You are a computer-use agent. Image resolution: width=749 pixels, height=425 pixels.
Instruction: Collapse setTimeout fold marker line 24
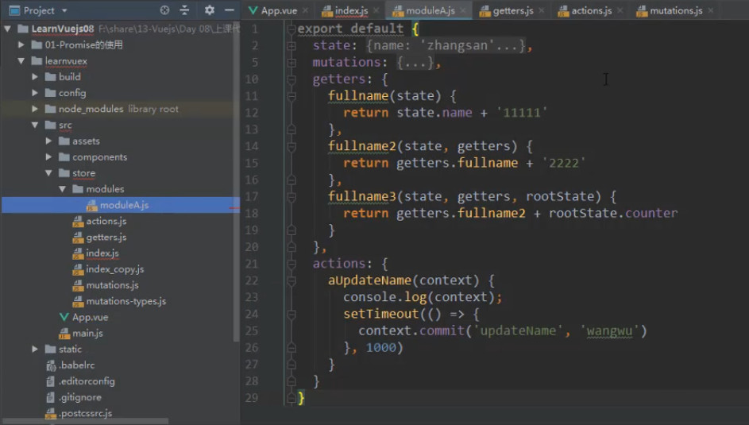tap(291, 315)
